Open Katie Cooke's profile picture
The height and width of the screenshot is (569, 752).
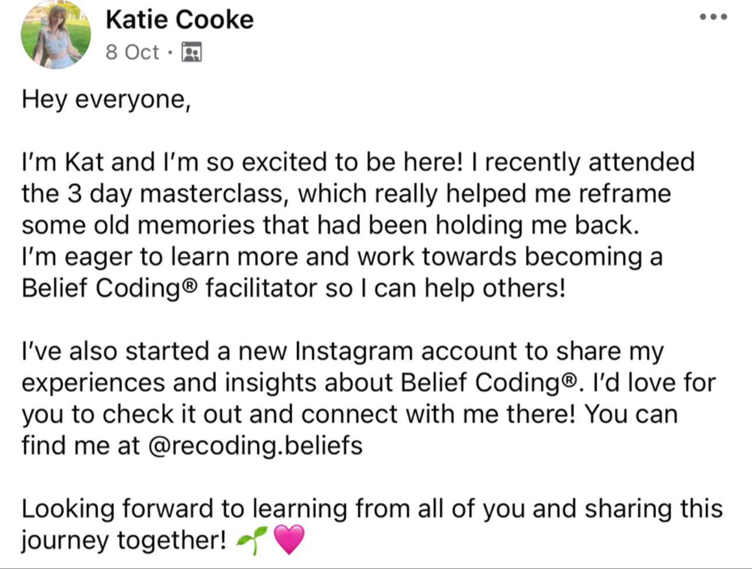click(56, 34)
